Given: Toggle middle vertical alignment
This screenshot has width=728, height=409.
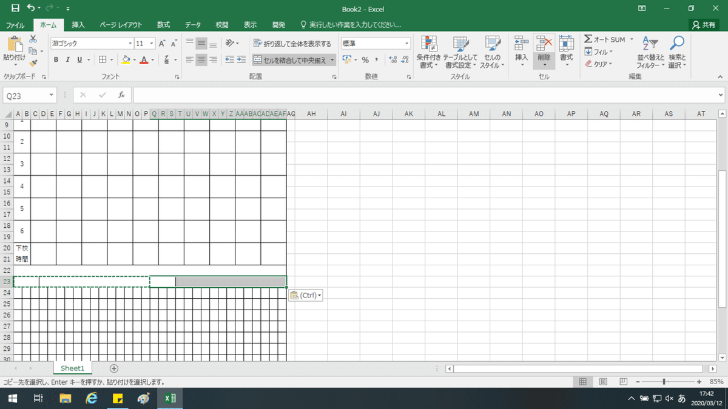Looking at the screenshot, I should 201,44.
